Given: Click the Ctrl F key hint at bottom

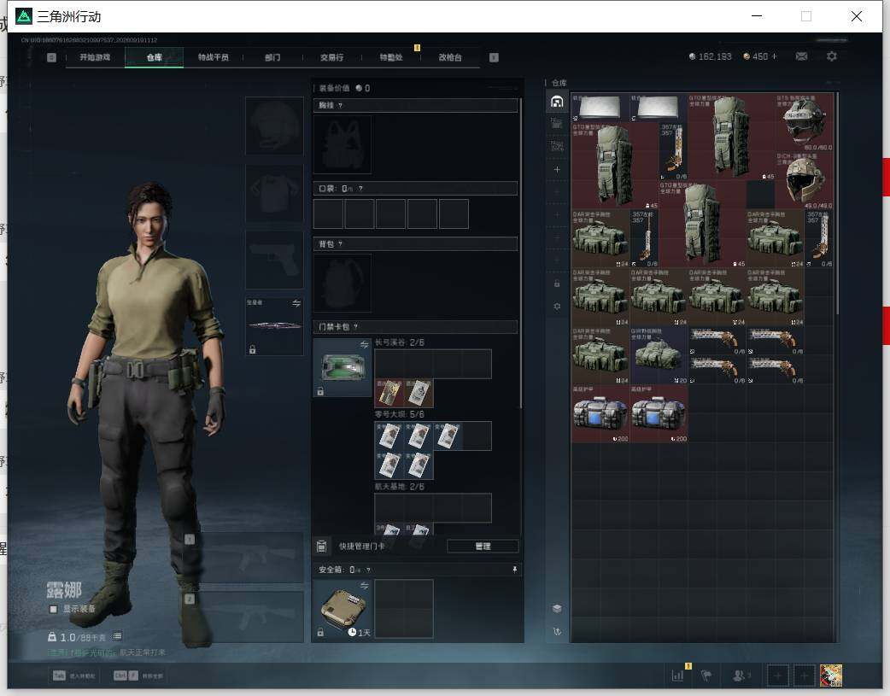Looking at the screenshot, I should [x=126, y=676].
